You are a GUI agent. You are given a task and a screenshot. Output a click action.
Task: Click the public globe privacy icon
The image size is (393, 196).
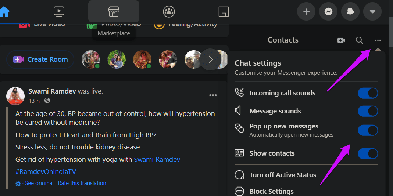point(47,101)
